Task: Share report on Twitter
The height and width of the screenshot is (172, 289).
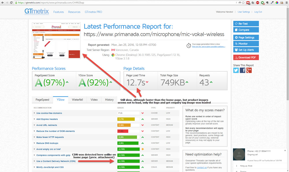Action: [236, 70]
